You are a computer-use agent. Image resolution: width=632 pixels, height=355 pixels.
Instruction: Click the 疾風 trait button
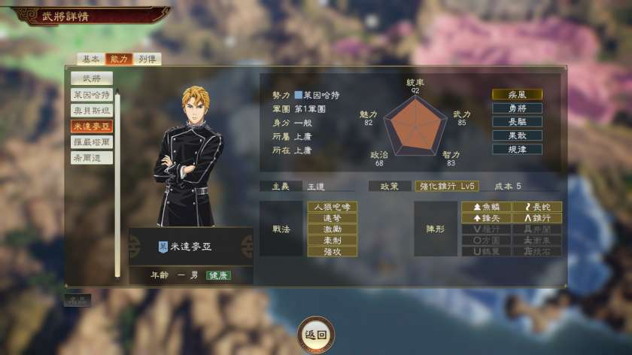(x=517, y=95)
